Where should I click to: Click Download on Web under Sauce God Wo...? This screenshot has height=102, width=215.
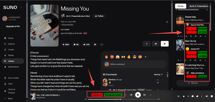click(202, 30)
